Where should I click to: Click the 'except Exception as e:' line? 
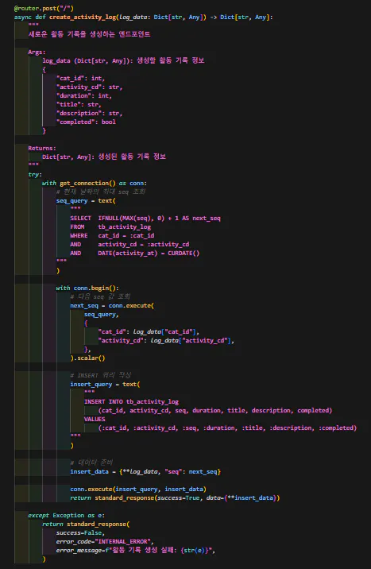67,515
